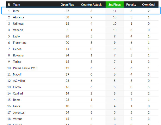Image resolution: width=161 pixels, height=125 pixels.
Task: Click Inter's Set Piece value 11
Action: (114, 11)
